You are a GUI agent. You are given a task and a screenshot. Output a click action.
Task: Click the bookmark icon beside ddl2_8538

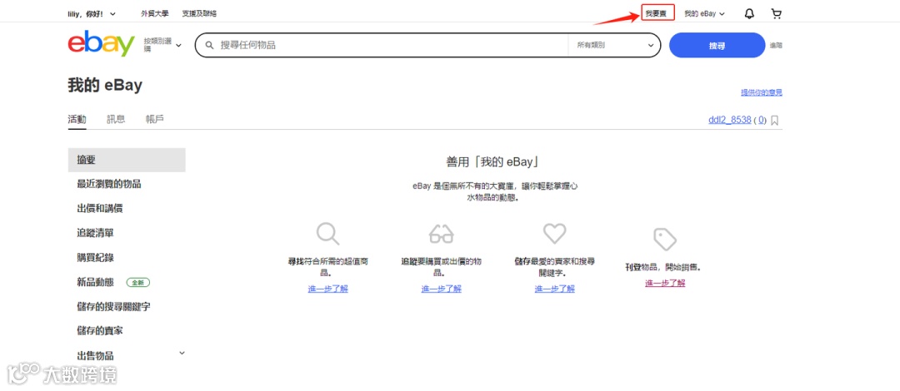coord(774,121)
